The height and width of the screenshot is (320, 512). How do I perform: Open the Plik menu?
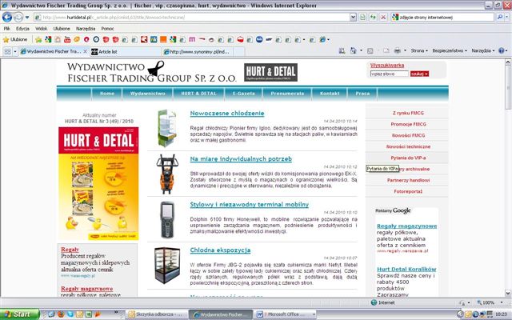pyautogui.click(x=7, y=29)
